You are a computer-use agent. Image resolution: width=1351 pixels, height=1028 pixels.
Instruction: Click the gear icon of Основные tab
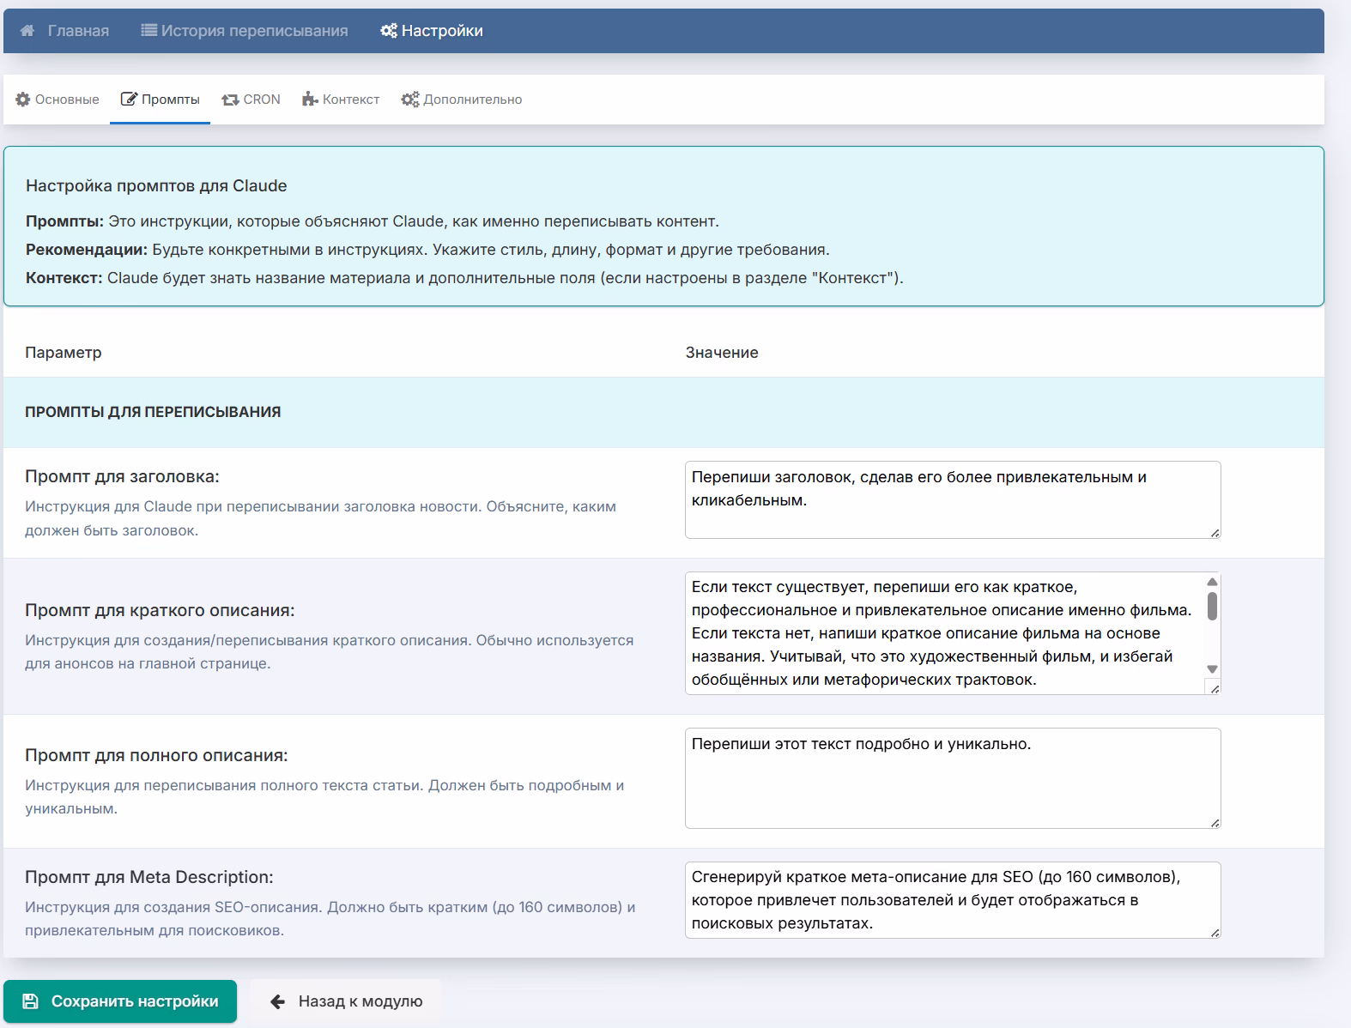point(23,100)
